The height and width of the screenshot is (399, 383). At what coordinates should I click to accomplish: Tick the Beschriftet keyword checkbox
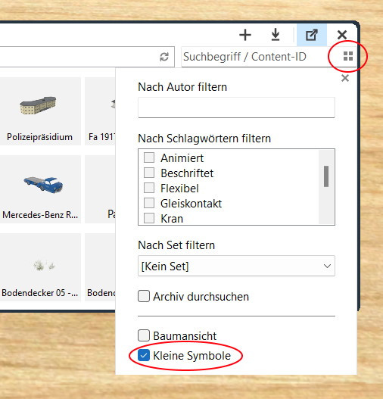[x=149, y=173]
